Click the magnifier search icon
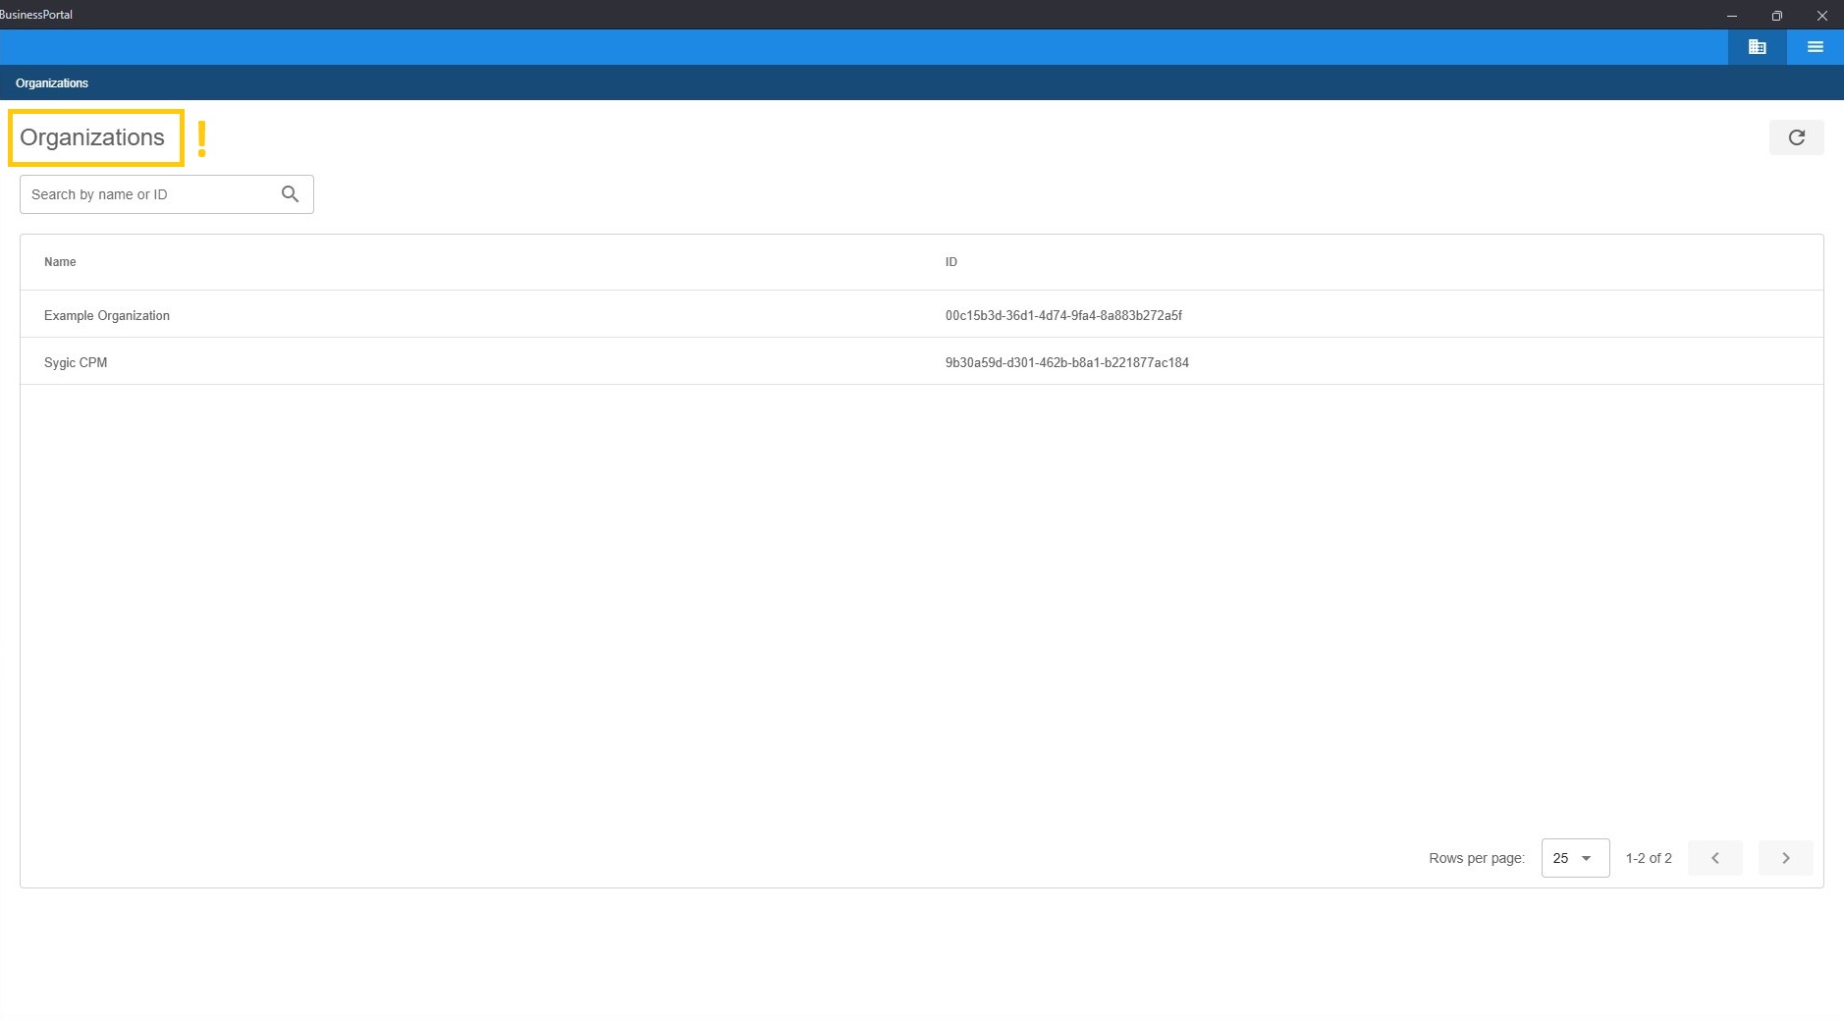 tap(290, 194)
